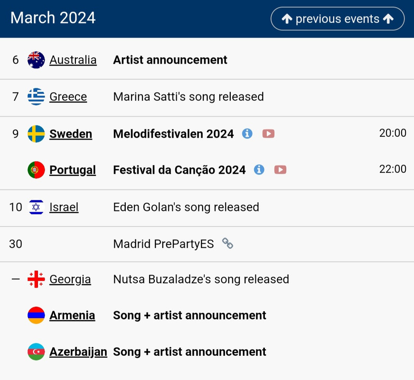Follow the Azerbaijan country link
This screenshot has width=414, height=380.
click(78, 352)
